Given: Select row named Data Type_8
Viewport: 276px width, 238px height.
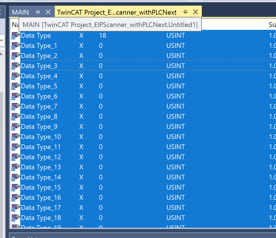Looking at the screenshot, I should [39, 117].
